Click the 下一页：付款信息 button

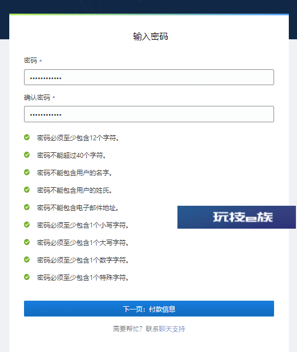[x=149, y=309]
